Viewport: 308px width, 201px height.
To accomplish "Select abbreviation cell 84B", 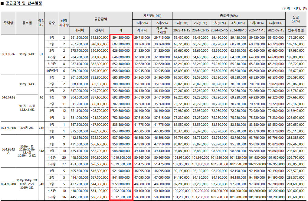I will point(41,184).
